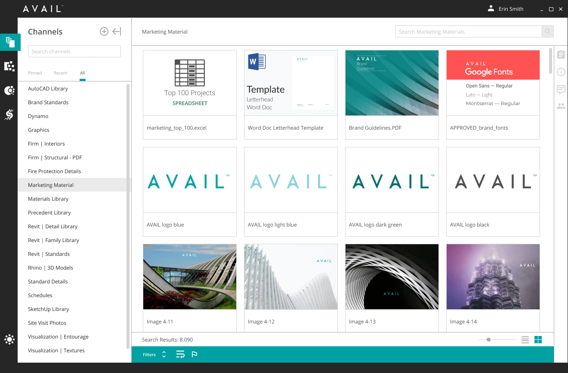Open the comments panel icon
The height and width of the screenshot is (373, 568).
point(561,90)
